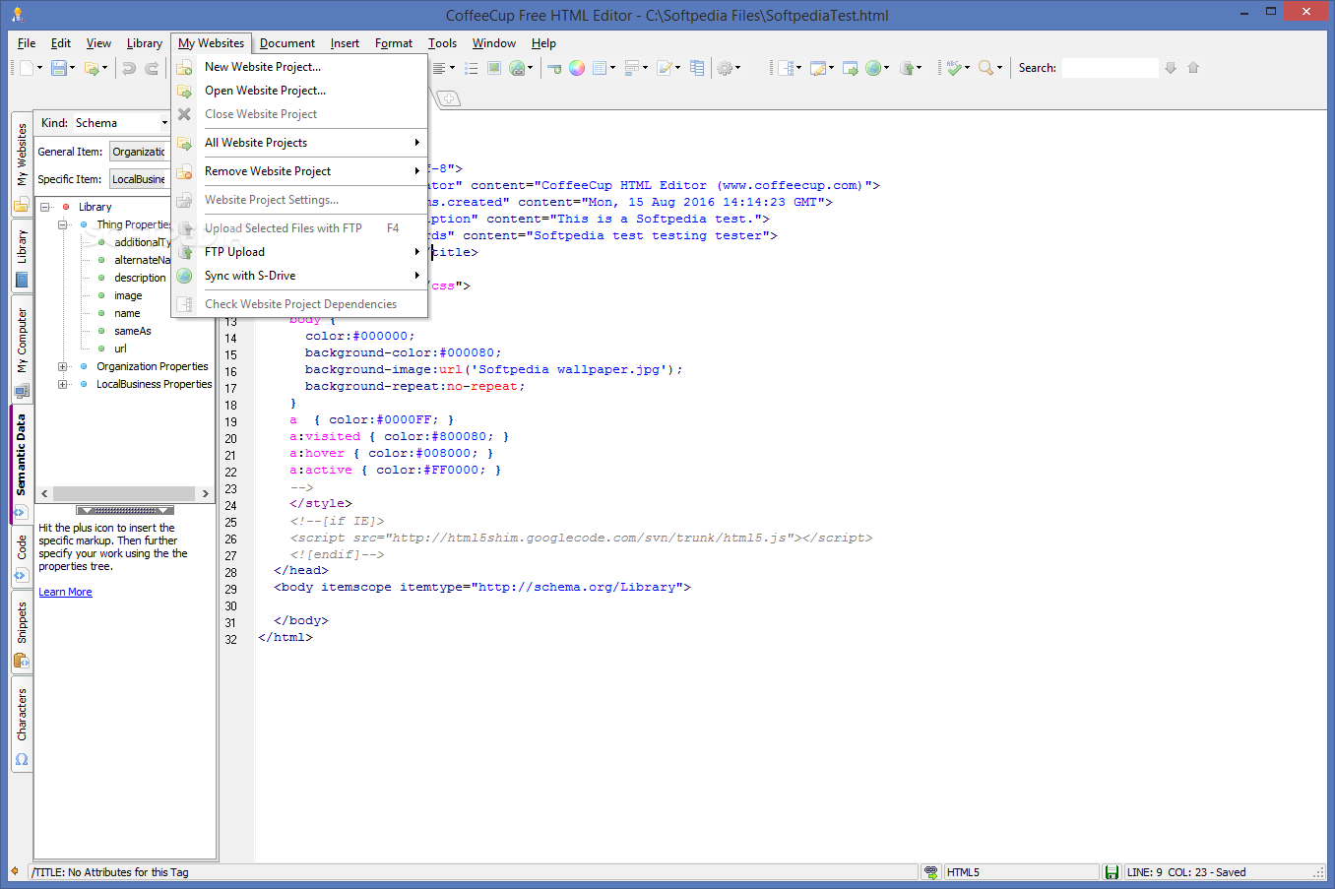Click the tree panel scrollbar left arrow
1335x889 pixels.
click(x=44, y=493)
